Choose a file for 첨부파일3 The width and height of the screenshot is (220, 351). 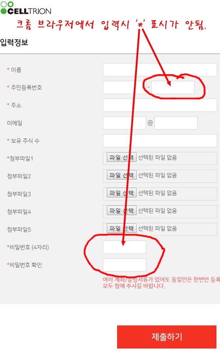click(x=121, y=193)
